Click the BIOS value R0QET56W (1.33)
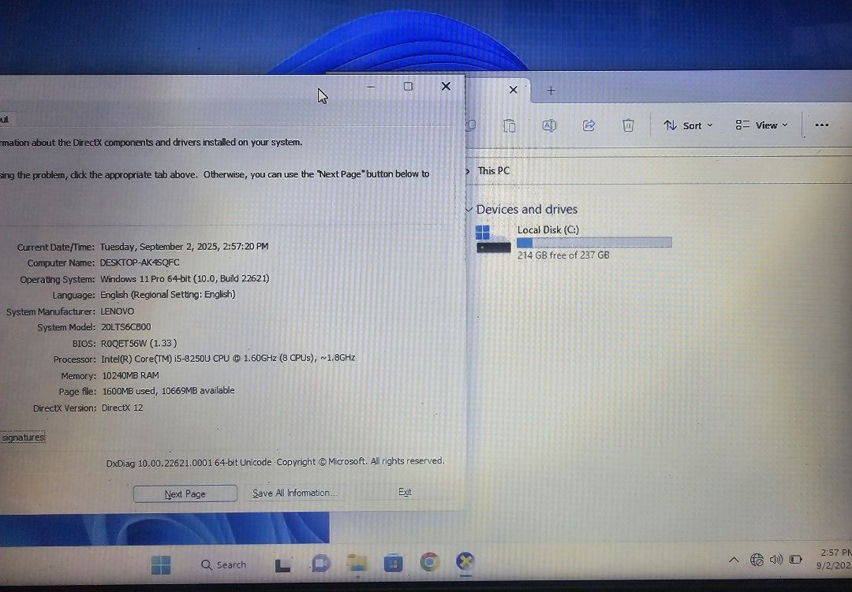Viewport: 852px width, 592px height. [x=139, y=343]
